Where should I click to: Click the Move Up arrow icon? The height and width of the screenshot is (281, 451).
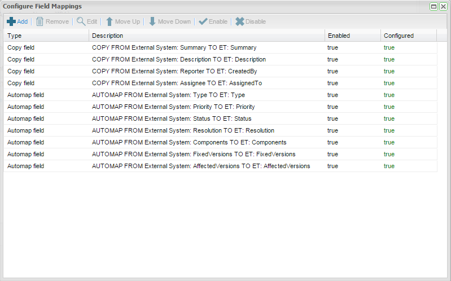pos(110,21)
